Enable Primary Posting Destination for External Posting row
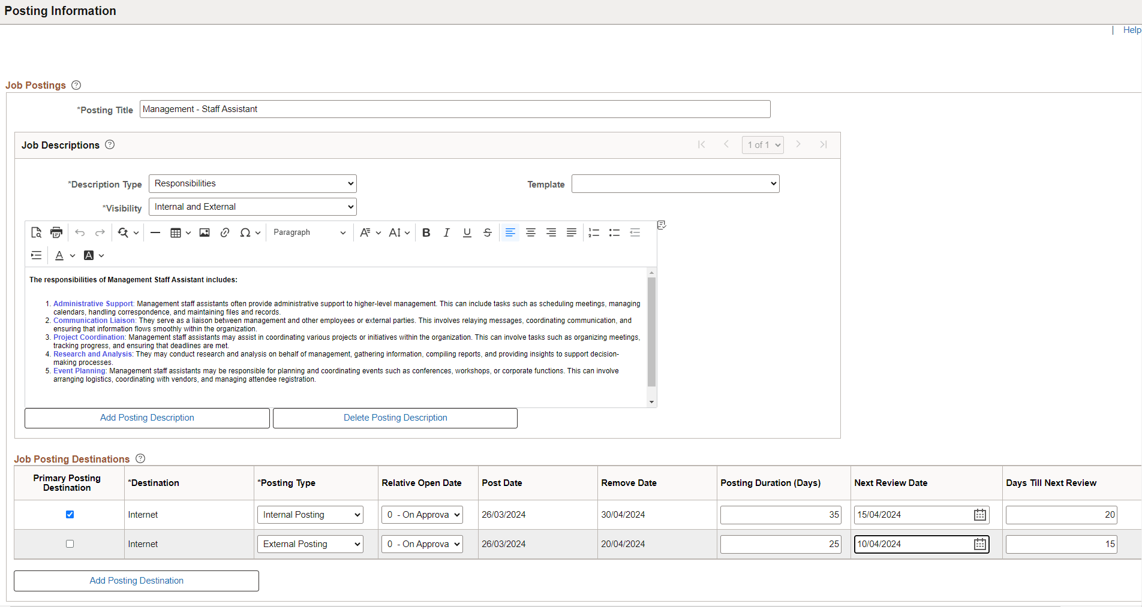Screen dimensions: 1142x607 pos(70,543)
